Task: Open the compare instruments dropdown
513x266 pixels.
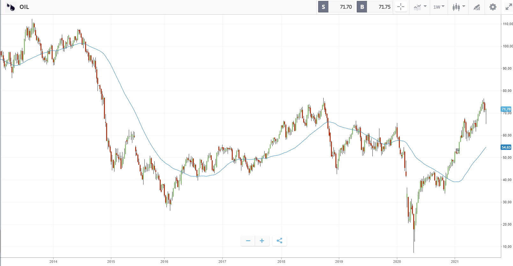Action: pyautogui.click(x=420, y=7)
